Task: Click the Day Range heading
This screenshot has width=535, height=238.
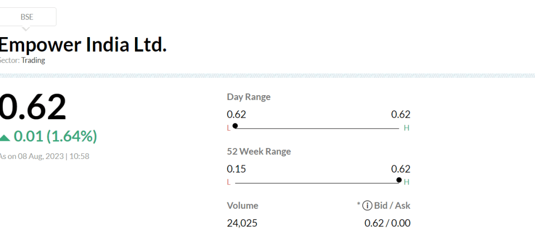Action: (249, 97)
